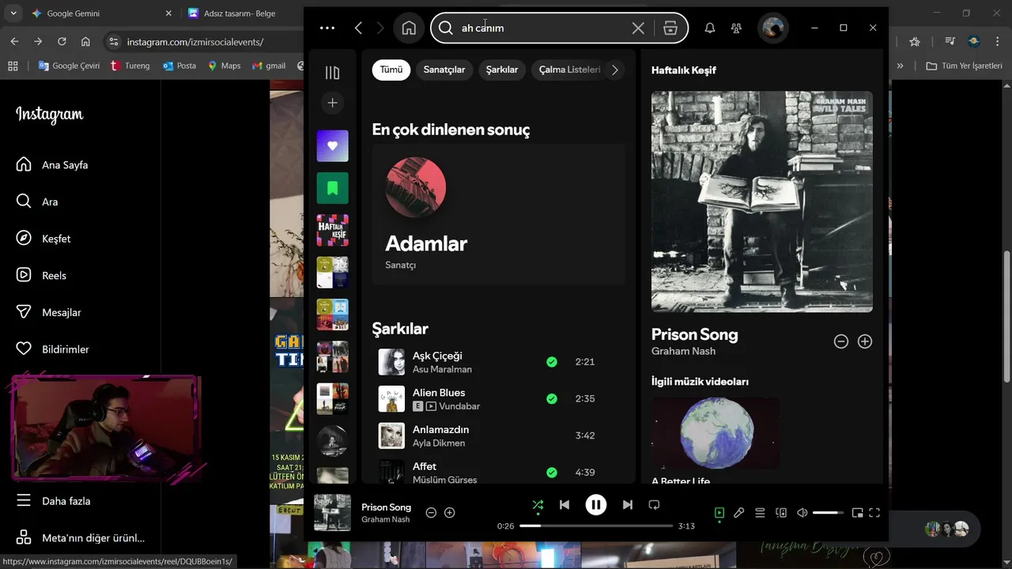The height and width of the screenshot is (569, 1012).
Task: Go back in Spotify navigation
Action: point(358,28)
